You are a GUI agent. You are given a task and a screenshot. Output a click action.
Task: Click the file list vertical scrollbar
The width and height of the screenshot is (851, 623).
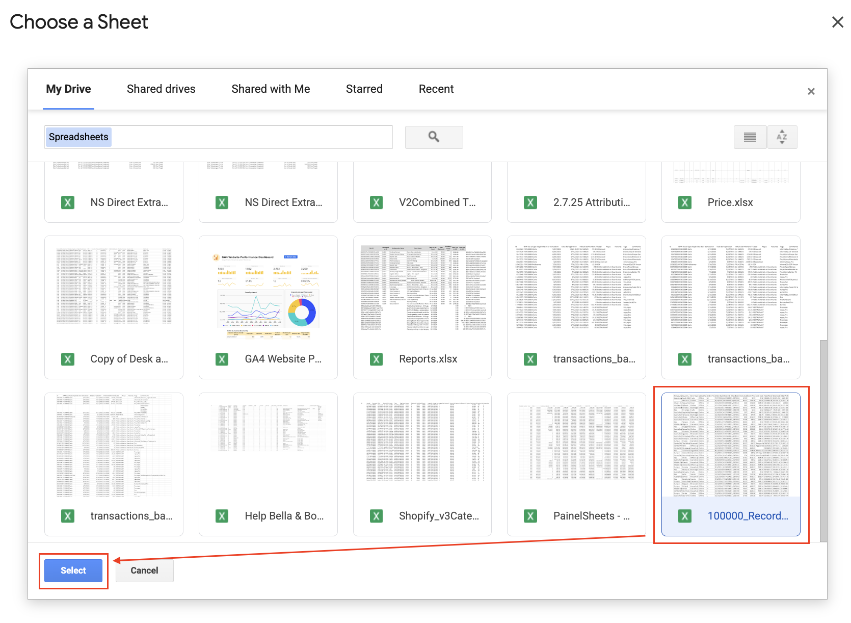pos(823,438)
